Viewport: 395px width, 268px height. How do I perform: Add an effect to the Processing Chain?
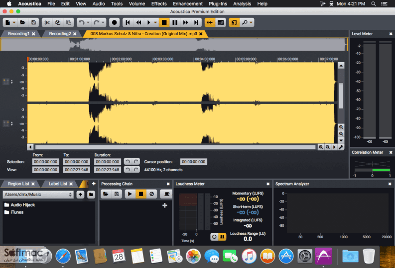pyautogui.click(x=165, y=205)
